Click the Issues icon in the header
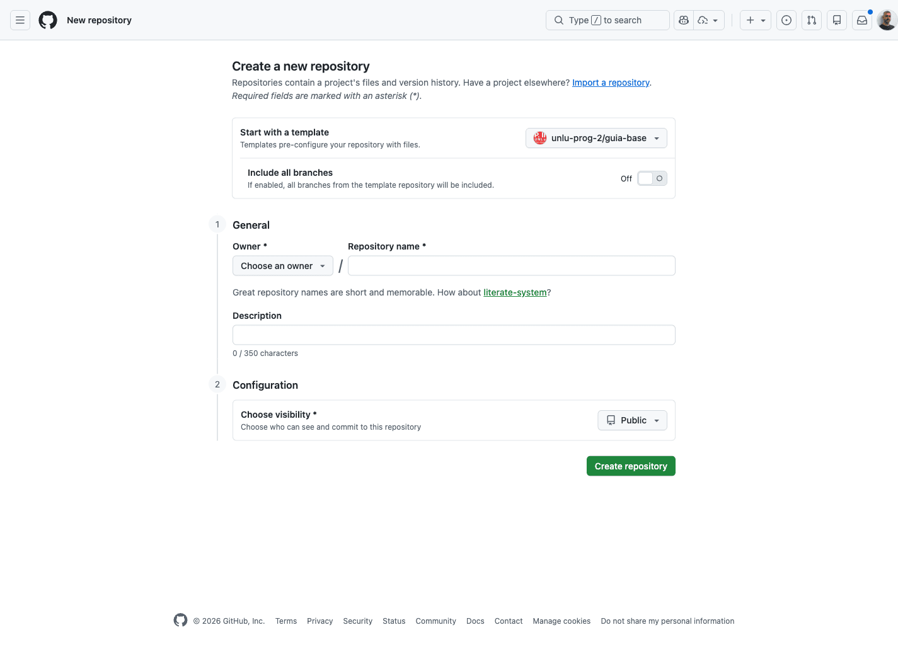This screenshot has width=898, height=654. [x=786, y=20]
